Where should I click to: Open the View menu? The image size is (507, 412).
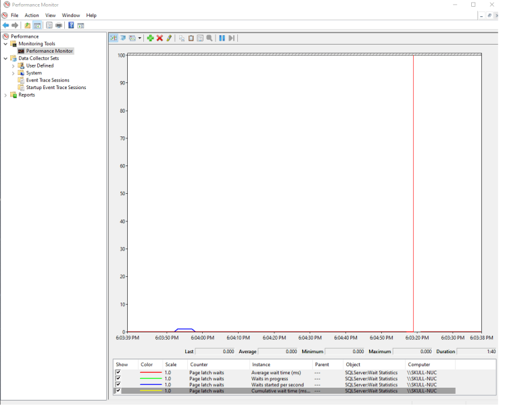(x=51, y=15)
